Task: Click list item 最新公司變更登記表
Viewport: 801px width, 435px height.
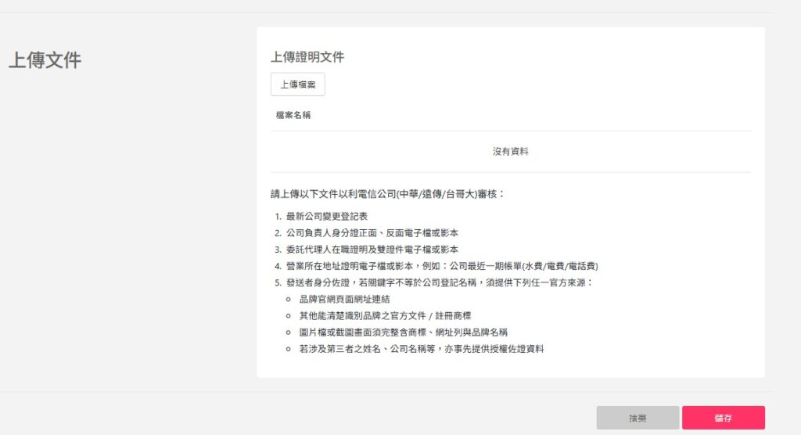Action: [x=327, y=216]
